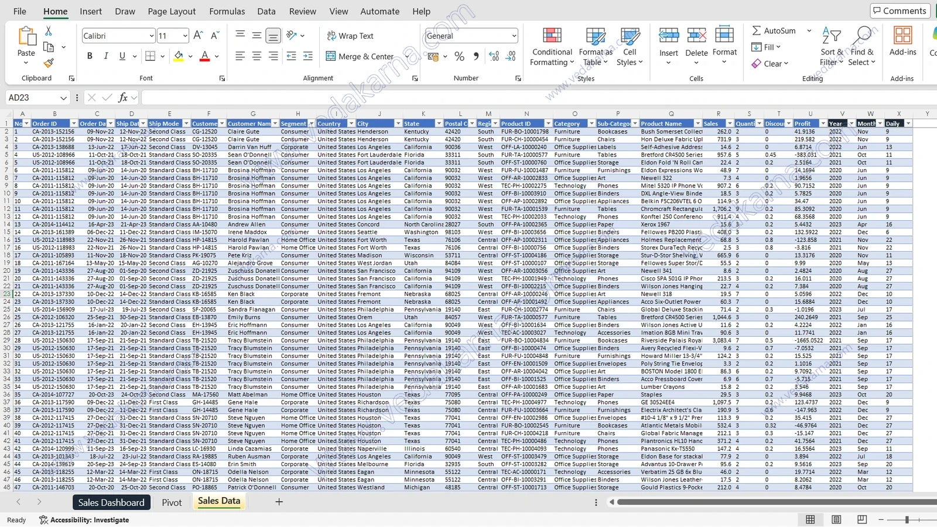Open the font size dropdown

185,36
